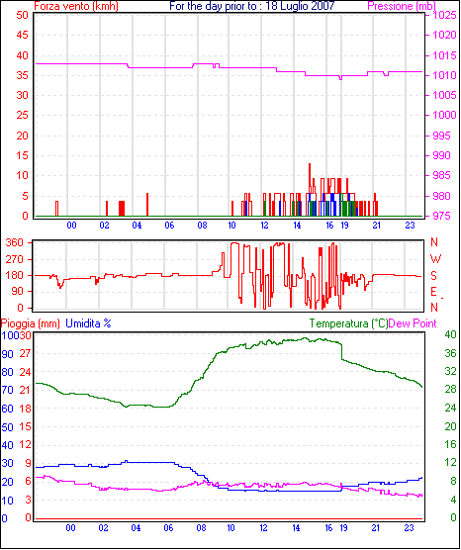Screen dimensions: 461x550
Task: Click wind direction axis value 360
Action: point(15,242)
